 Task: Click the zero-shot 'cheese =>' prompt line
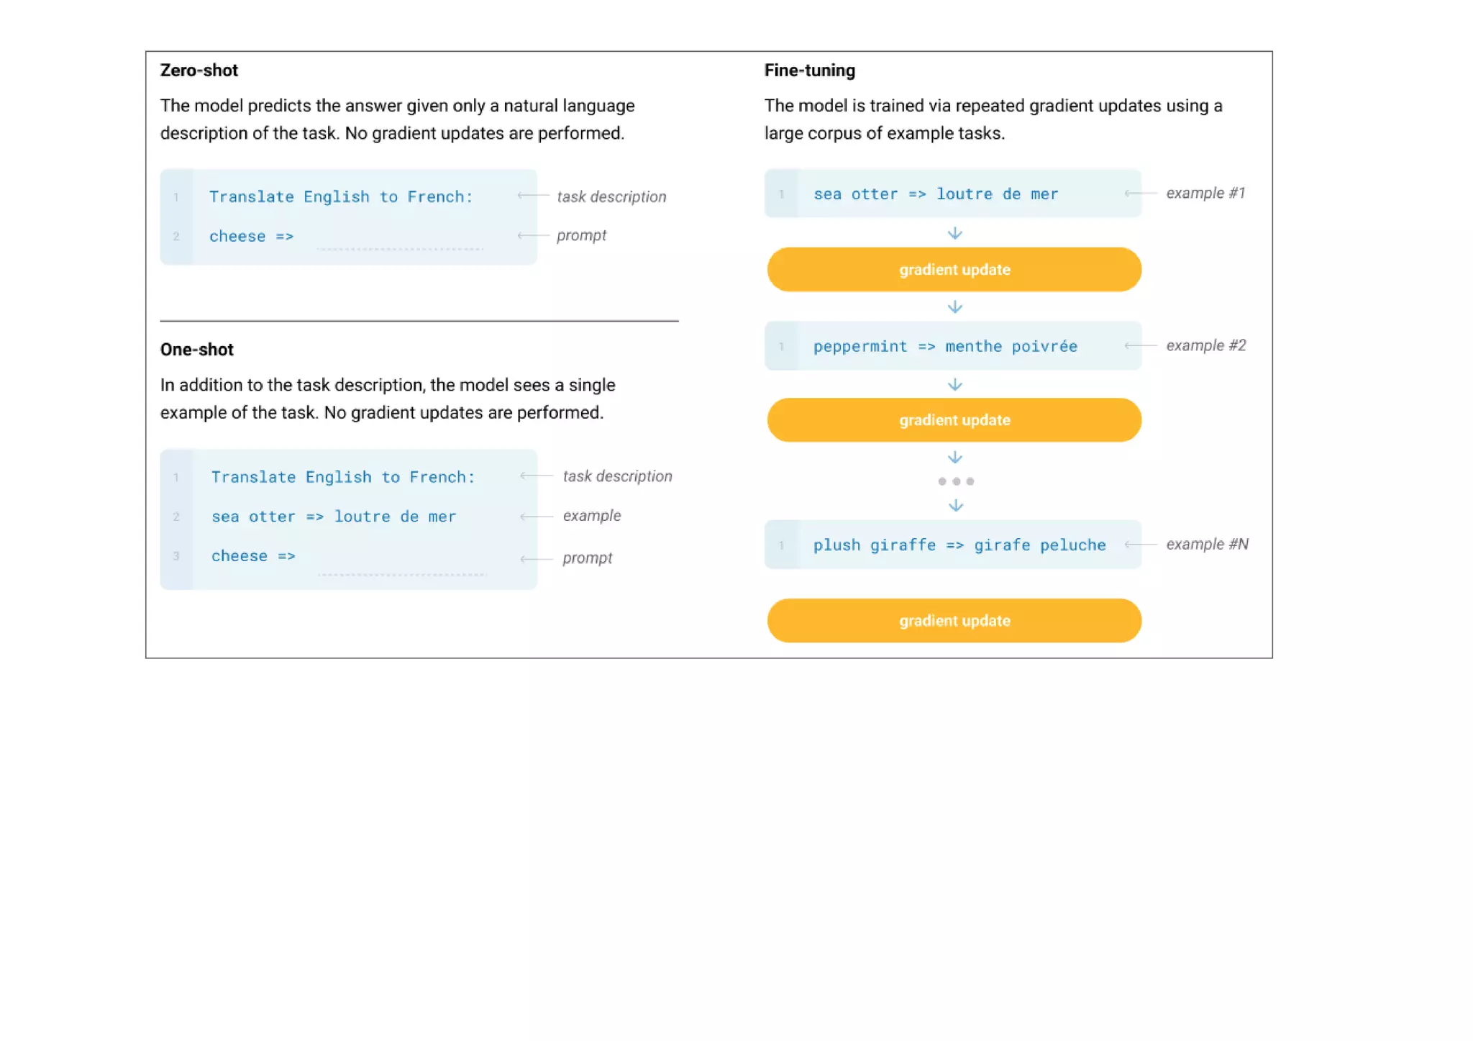click(x=251, y=237)
